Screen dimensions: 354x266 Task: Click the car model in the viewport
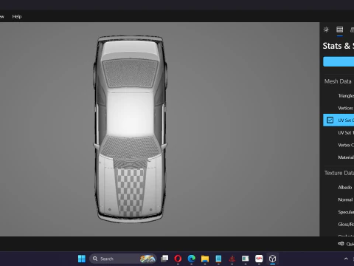(x=130, y=129)
